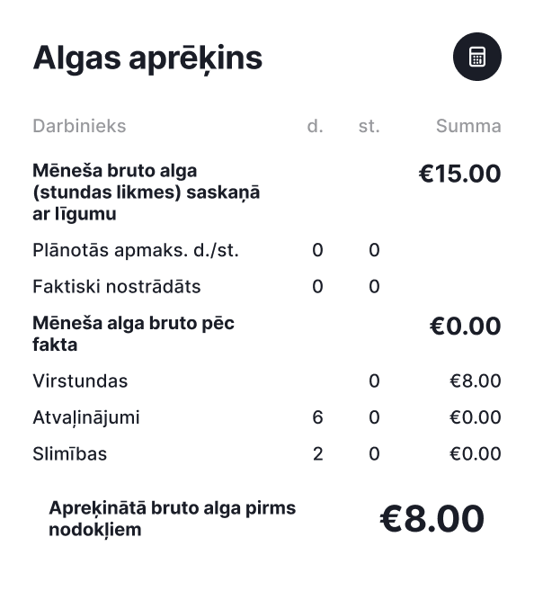Click planned days value in Plānotās row
The width and height of the screenshot is (534, 591).
(317, 250)
